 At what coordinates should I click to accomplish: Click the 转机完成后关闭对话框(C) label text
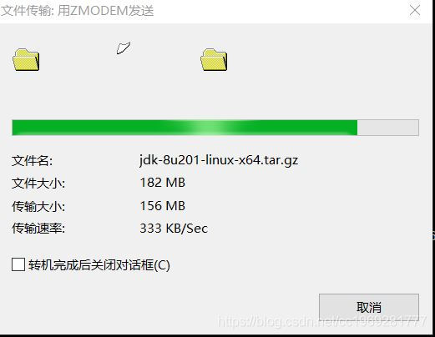99,264
